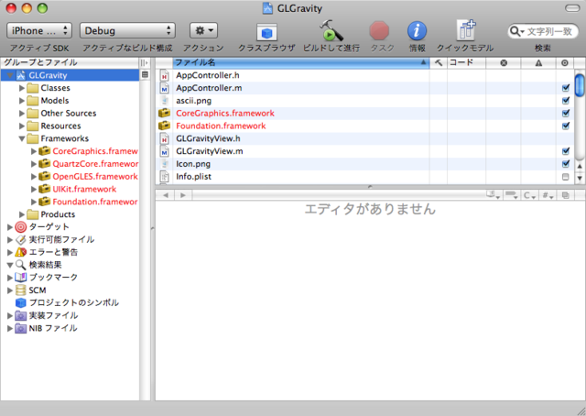
Task: Expand the Products folder
Action: pyautogui.click(x=22, y=214)
